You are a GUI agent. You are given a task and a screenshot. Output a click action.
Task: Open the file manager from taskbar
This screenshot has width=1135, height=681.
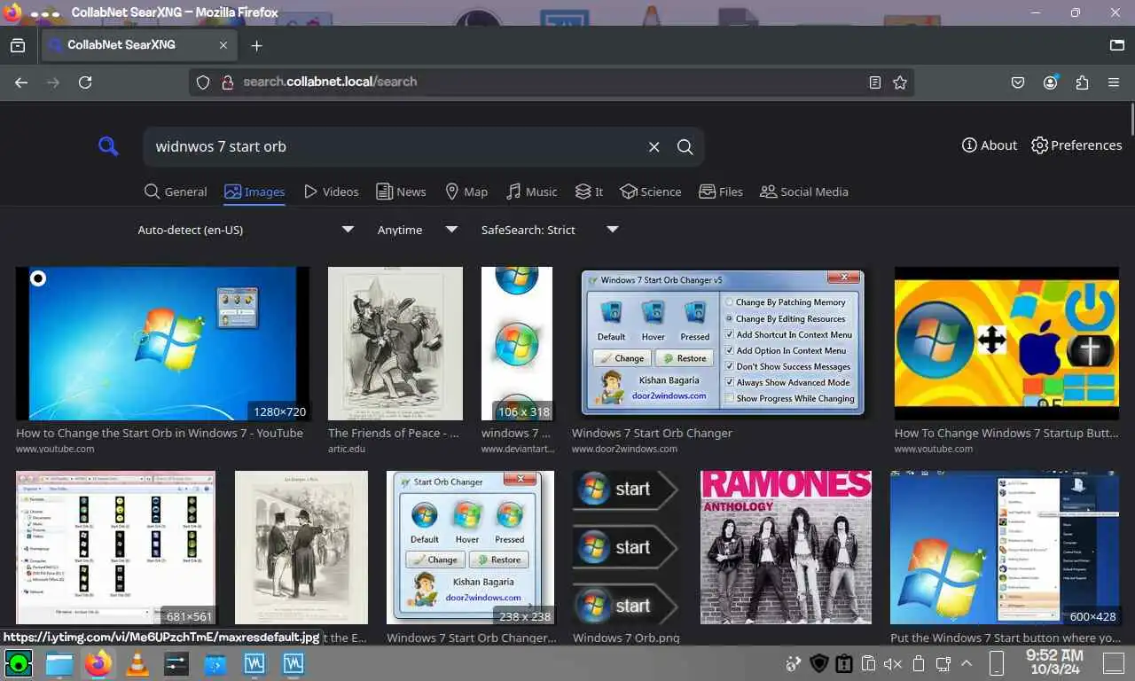coord(59,663)
